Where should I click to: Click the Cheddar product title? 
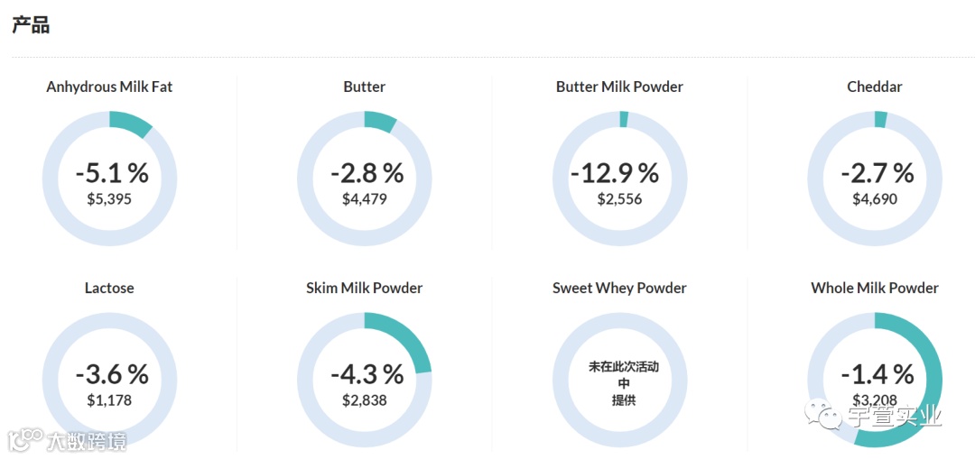875,87
